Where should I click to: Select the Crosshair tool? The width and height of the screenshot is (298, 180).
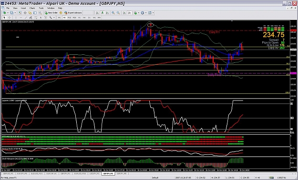(x=10, y=18)
